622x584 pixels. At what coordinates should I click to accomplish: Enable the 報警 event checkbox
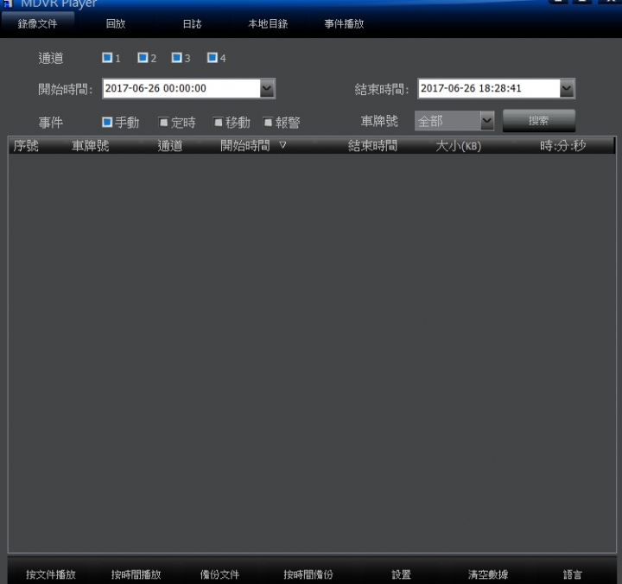tap(268, 122)
